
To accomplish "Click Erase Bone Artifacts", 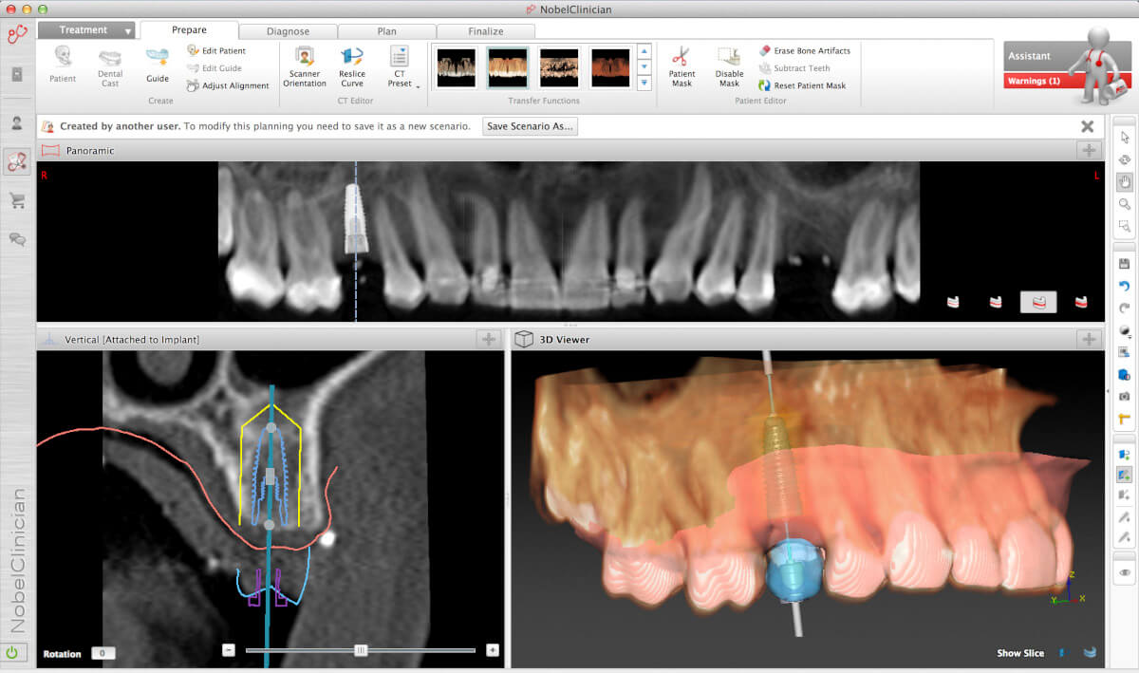I will coord(805,50).
